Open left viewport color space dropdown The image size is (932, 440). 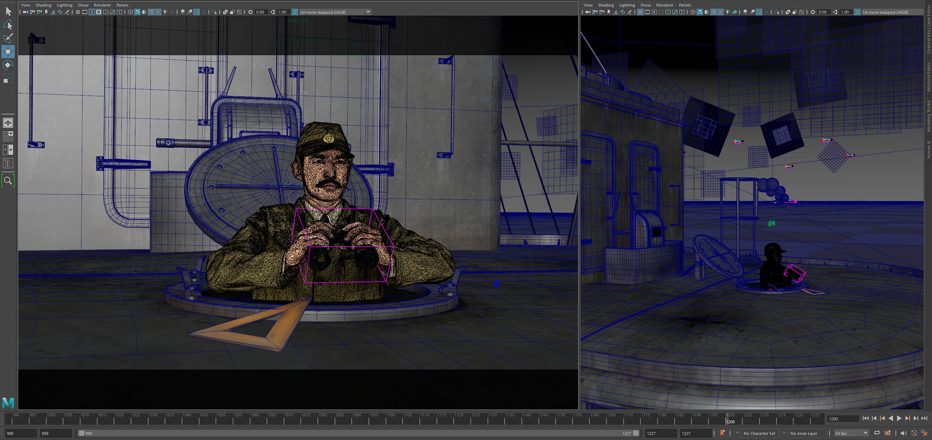click(x=368, y=12)
